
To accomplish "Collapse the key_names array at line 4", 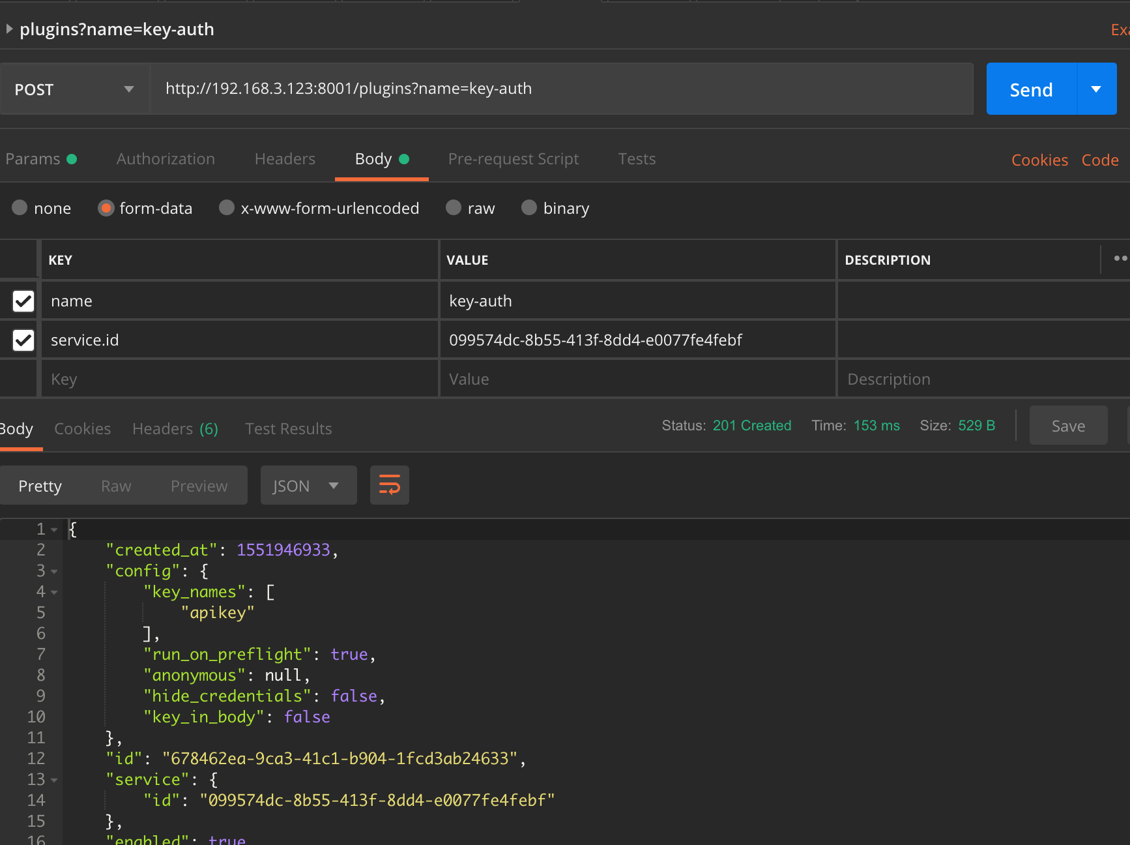I will (x=54, y=592).
